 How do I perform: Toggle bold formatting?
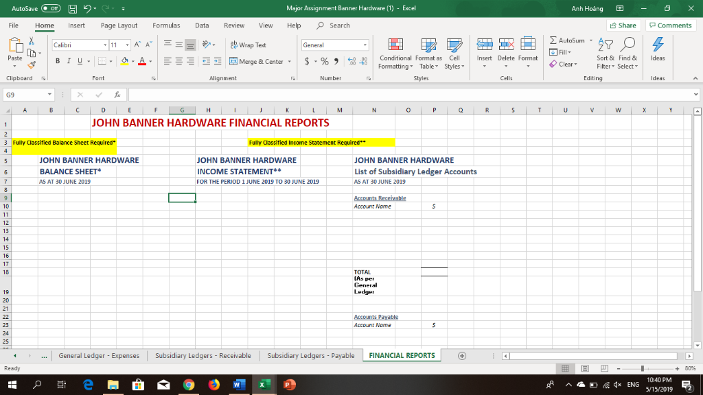click(x=58, y=60)
